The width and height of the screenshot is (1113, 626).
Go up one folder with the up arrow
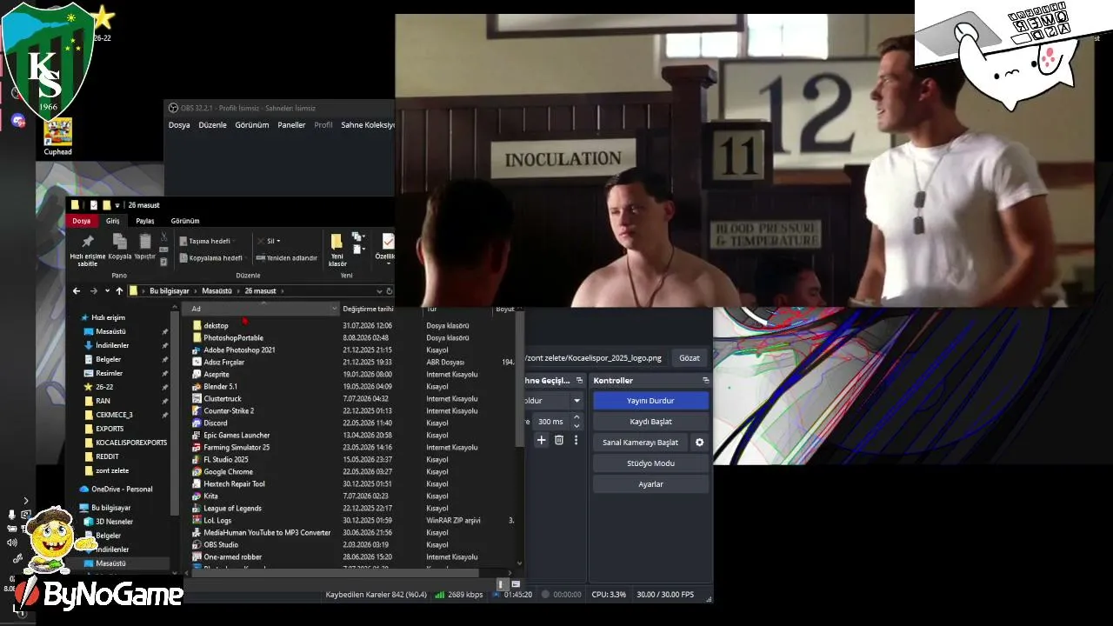coord(119,291)
